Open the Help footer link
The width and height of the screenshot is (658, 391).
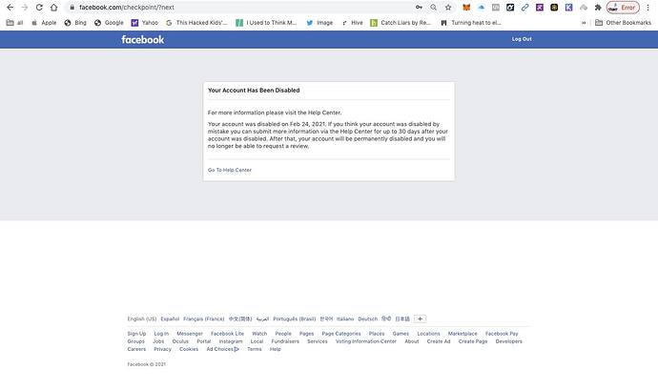tap(276, 349)
